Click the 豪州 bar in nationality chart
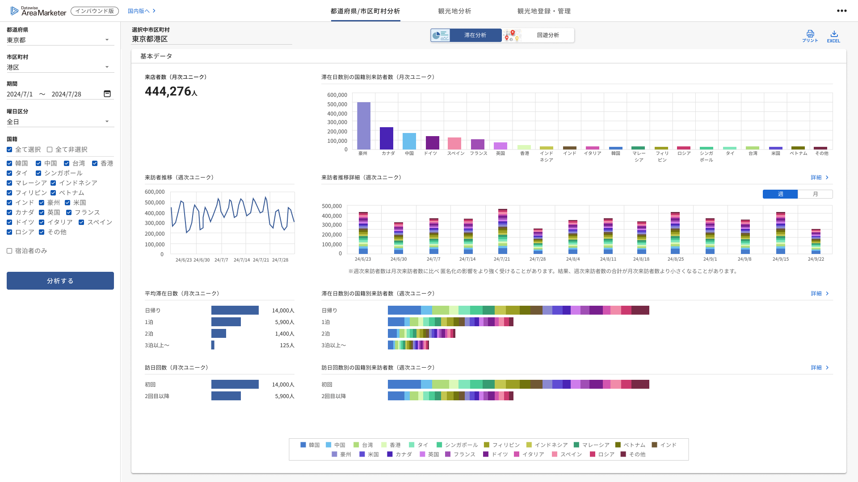Image resolution: width=858 pixels, height=482 pixels. (364, 126)
